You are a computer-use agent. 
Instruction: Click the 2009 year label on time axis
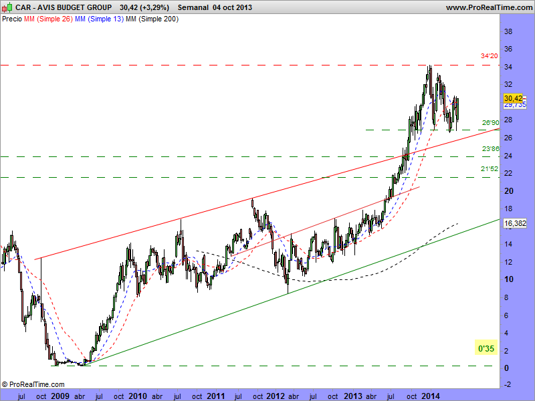[60, 396]
